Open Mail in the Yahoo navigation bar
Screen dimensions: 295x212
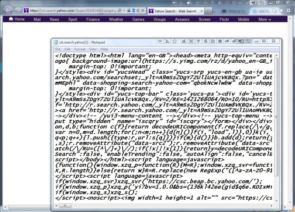coord(37,19)
